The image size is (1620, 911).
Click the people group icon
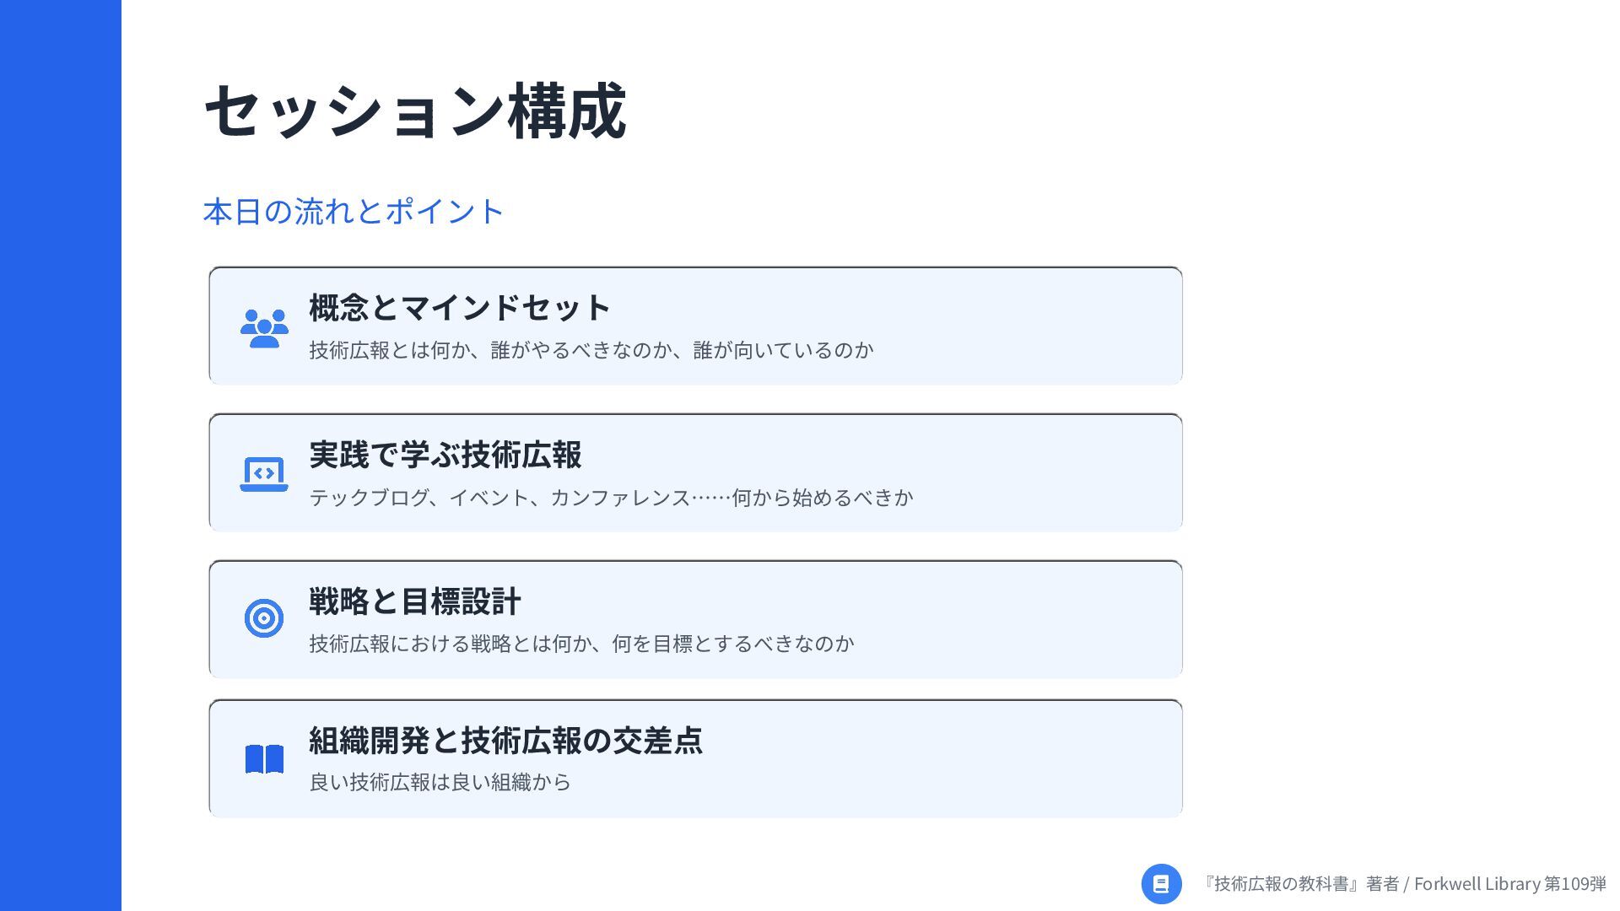(264, 328)
